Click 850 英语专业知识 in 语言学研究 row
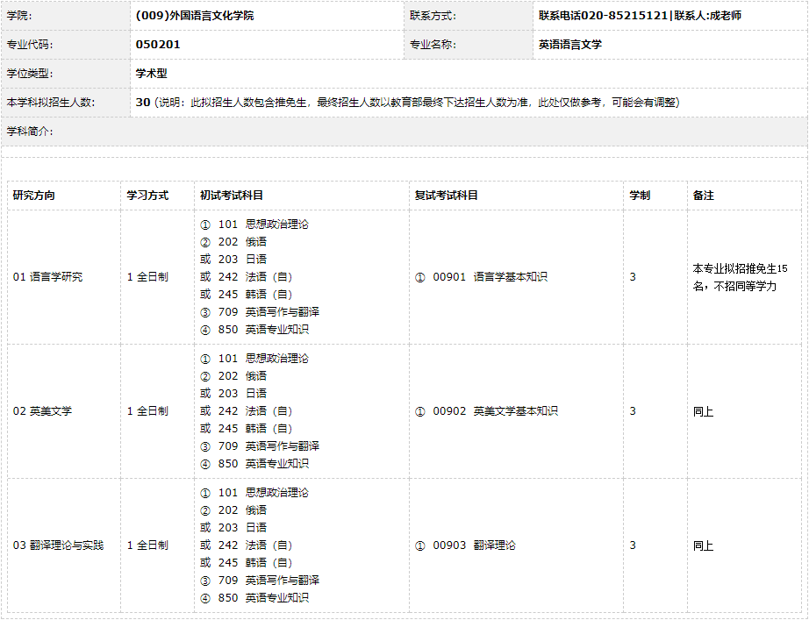 (263, 330)
